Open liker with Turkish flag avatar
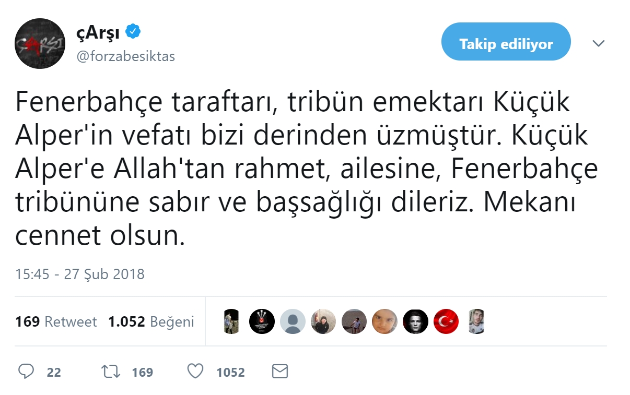Image resolution: width=630 pixels, height=395 pixels. [x=446, y=321]
